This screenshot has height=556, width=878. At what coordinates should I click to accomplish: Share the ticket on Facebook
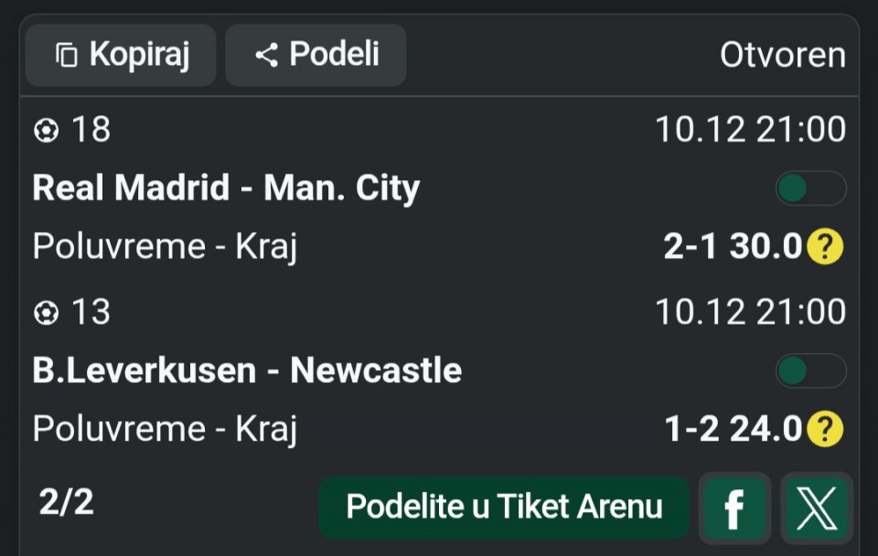coord(733,508)
